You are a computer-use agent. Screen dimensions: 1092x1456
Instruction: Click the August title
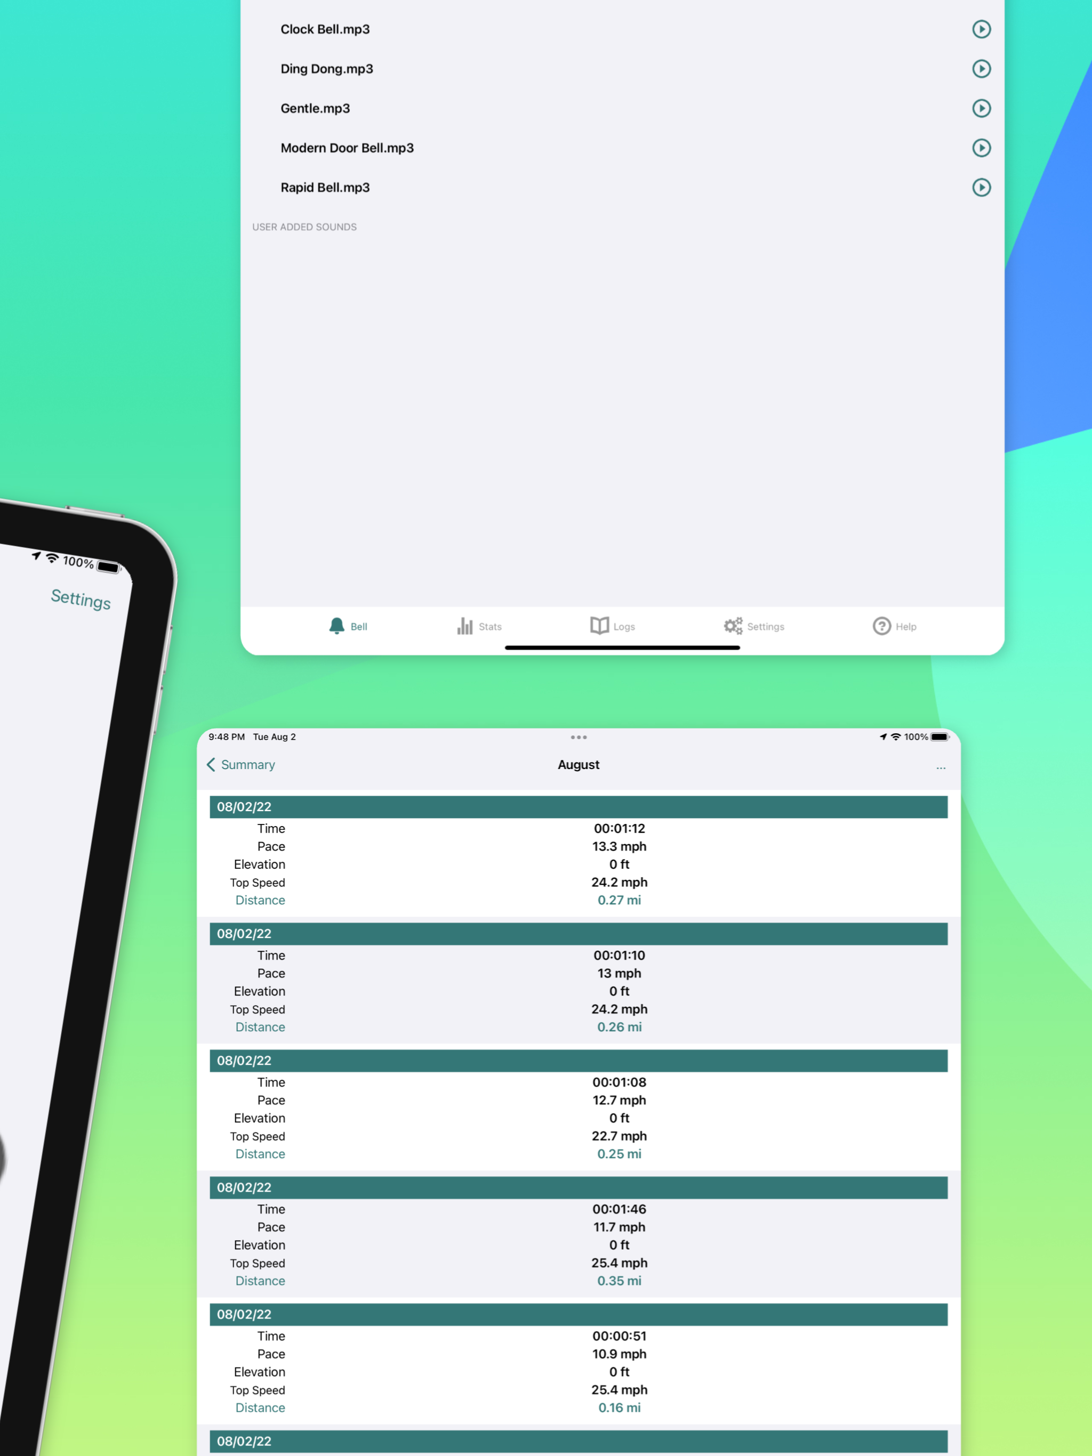[x=579, y=765]
